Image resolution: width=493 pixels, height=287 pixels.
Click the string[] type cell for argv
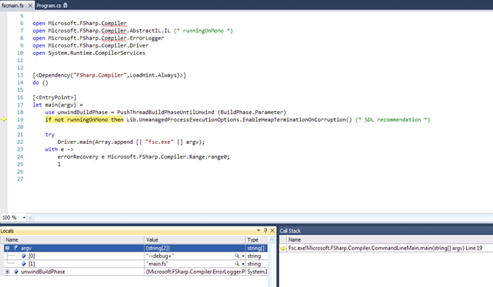coord(256,248)
